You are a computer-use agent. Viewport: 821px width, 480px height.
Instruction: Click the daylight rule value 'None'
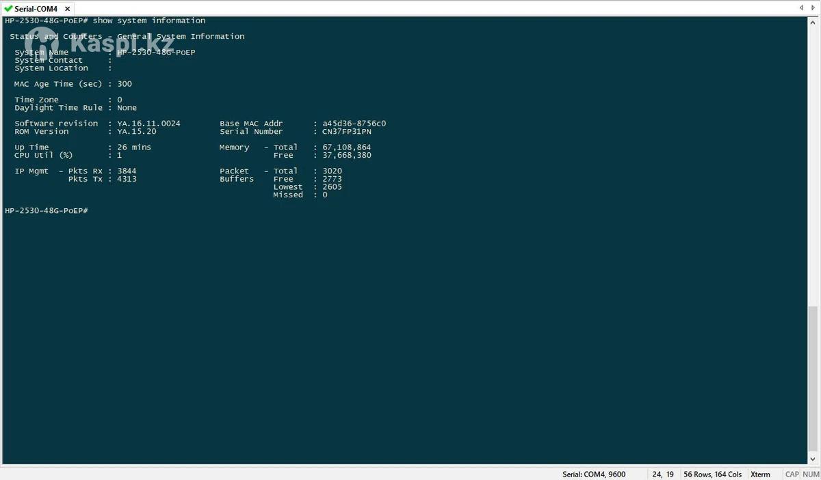coord(127,108)
